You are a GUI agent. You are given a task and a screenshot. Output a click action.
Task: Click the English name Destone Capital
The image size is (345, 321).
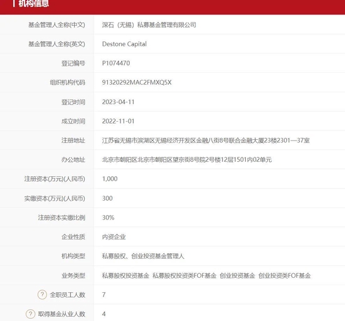coord(124,44)
